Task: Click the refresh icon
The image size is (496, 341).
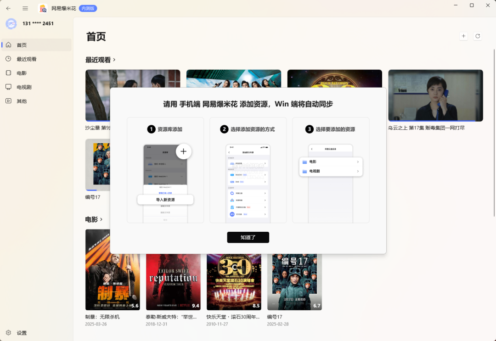Action: click(x=478, y=36)
